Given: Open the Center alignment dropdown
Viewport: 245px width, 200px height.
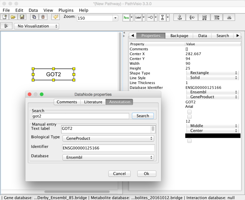Looking at the screenshot, I should 213,131.
